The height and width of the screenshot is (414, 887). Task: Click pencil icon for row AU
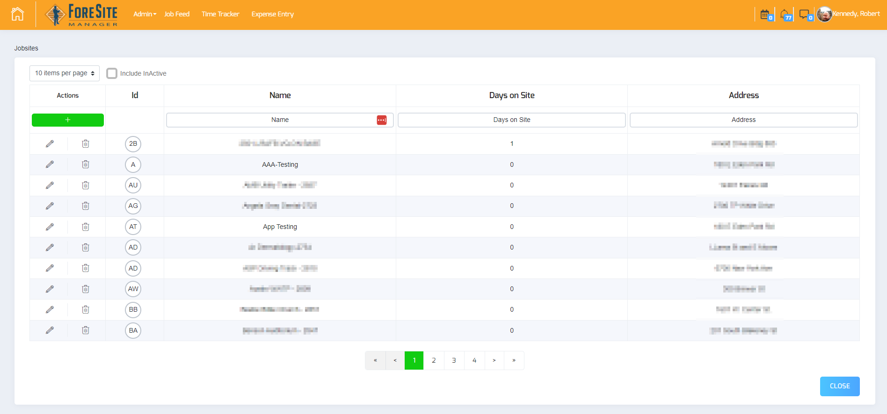50,186
